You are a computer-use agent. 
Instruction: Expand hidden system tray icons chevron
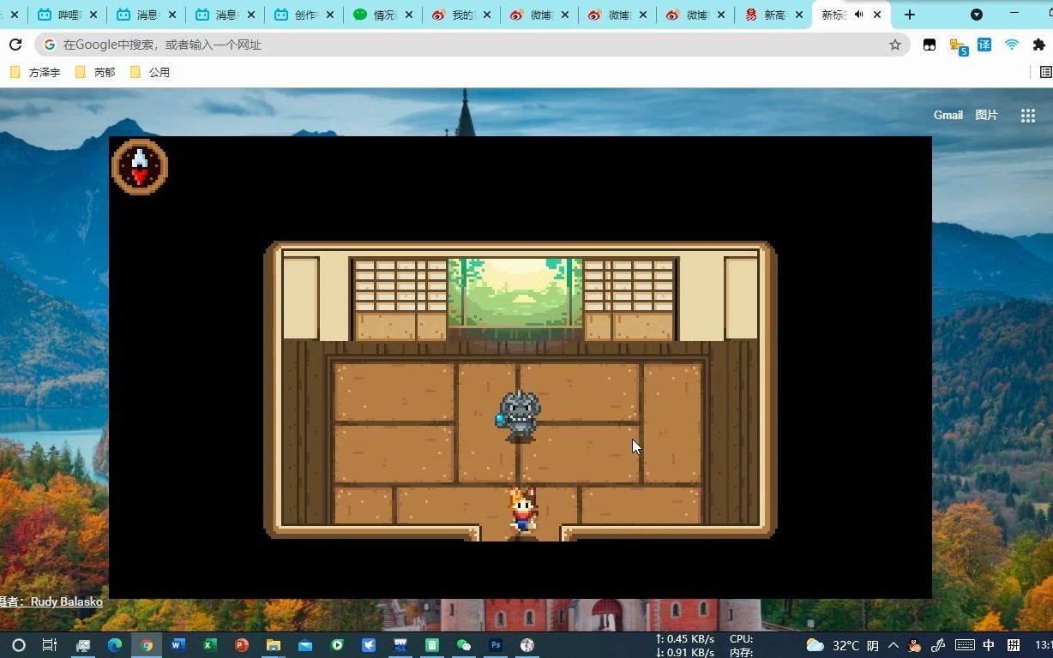point(894,645)
